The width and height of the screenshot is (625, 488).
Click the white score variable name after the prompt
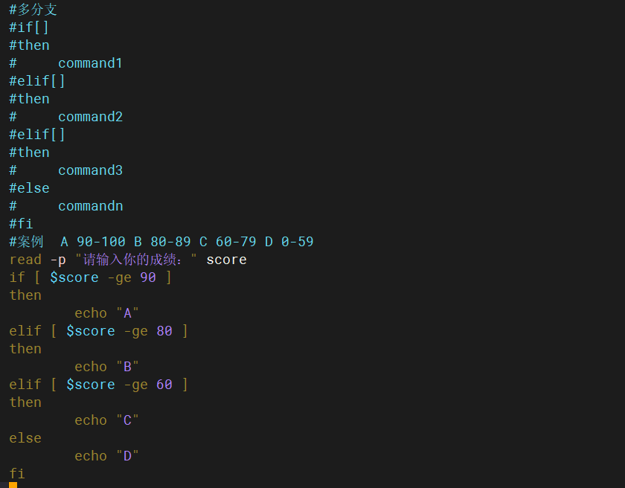(226, 260)
